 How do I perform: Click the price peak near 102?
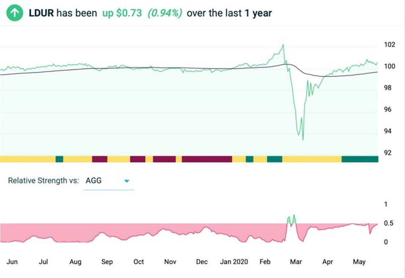(283, 45)
